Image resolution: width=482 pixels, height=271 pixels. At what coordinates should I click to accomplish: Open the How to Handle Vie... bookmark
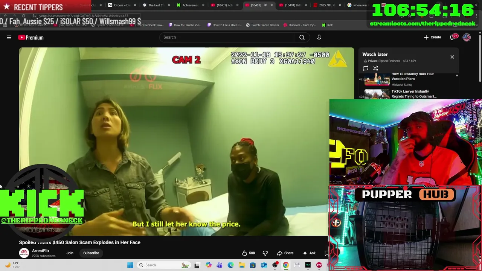[x=185, y=25]
